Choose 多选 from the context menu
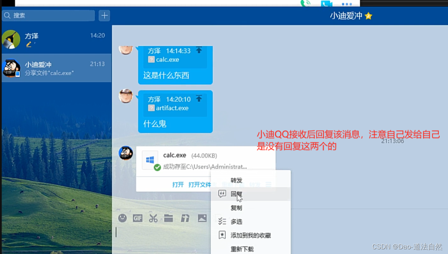 [x=251, y=222]
